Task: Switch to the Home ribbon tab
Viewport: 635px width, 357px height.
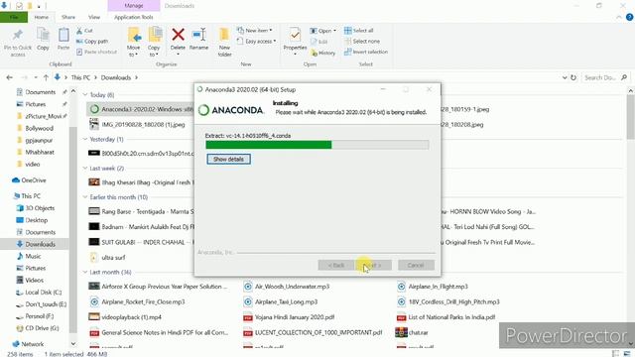Action: pyautogui.click(x=42, y=17)
